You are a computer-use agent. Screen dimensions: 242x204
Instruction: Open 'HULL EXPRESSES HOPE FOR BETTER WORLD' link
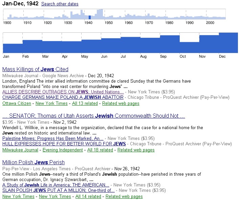(64, 144)
